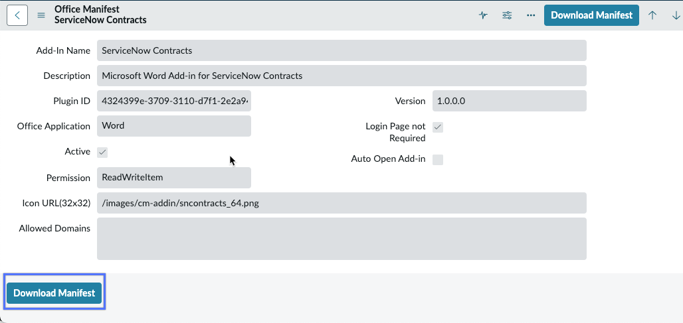The width and height of the screenshot is (683, 323).
Task: Click the Office Application label
Action: [x=54, y=126]
